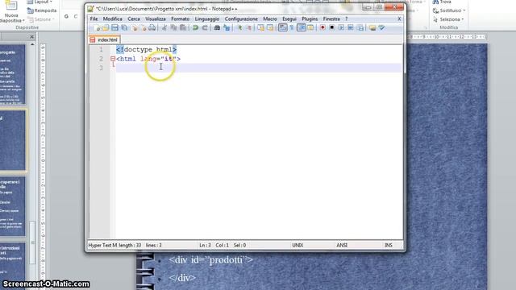
Task: Click the Synchronize horizontal scrolling icon
Action: (270, 28)
